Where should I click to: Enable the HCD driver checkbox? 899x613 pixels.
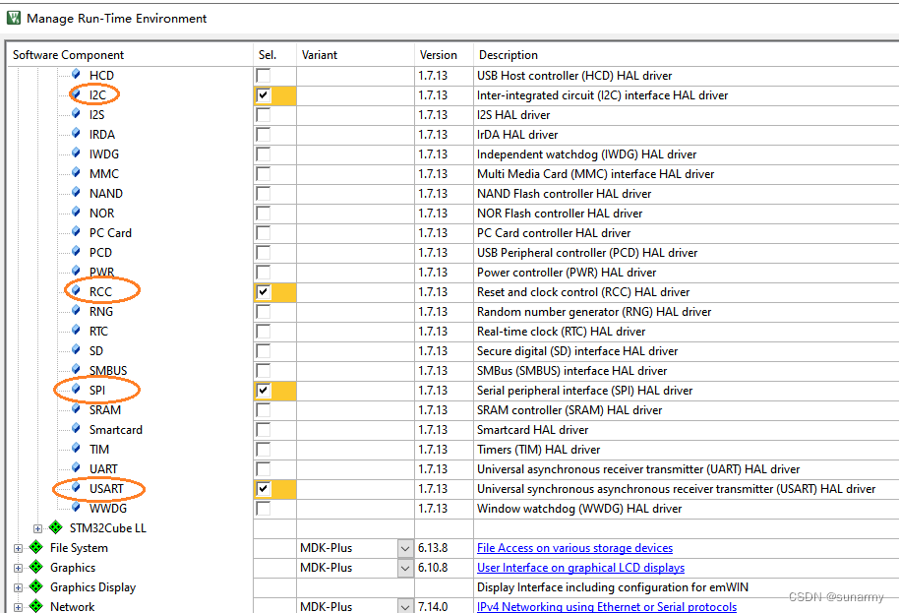(x=264, y=75)
